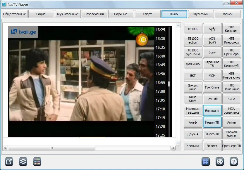Click the tvali.ge logo in the video

(23, 32)
